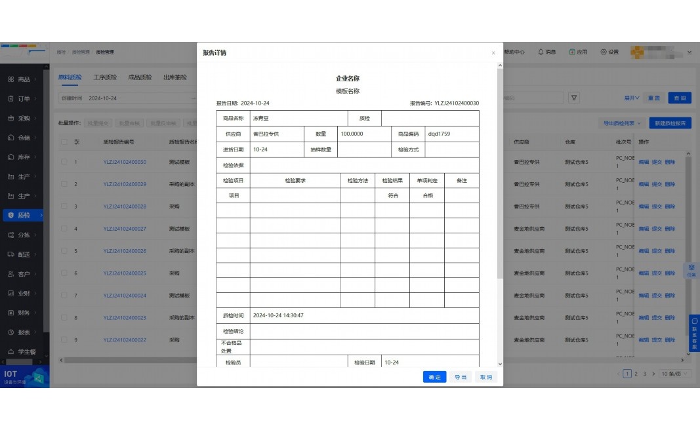Screen dimensions: 700x430
Task: Go to pagination page 2
Action: [x=636, y=374]
